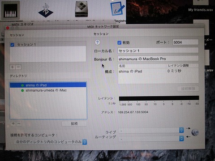Click the help question mark button
The width and height of the screenshot is (215, 161).
point(97,42)
